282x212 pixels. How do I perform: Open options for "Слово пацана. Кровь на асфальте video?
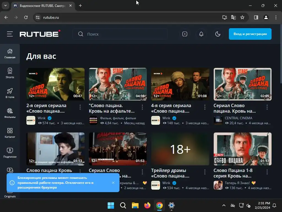coord(142,107)
